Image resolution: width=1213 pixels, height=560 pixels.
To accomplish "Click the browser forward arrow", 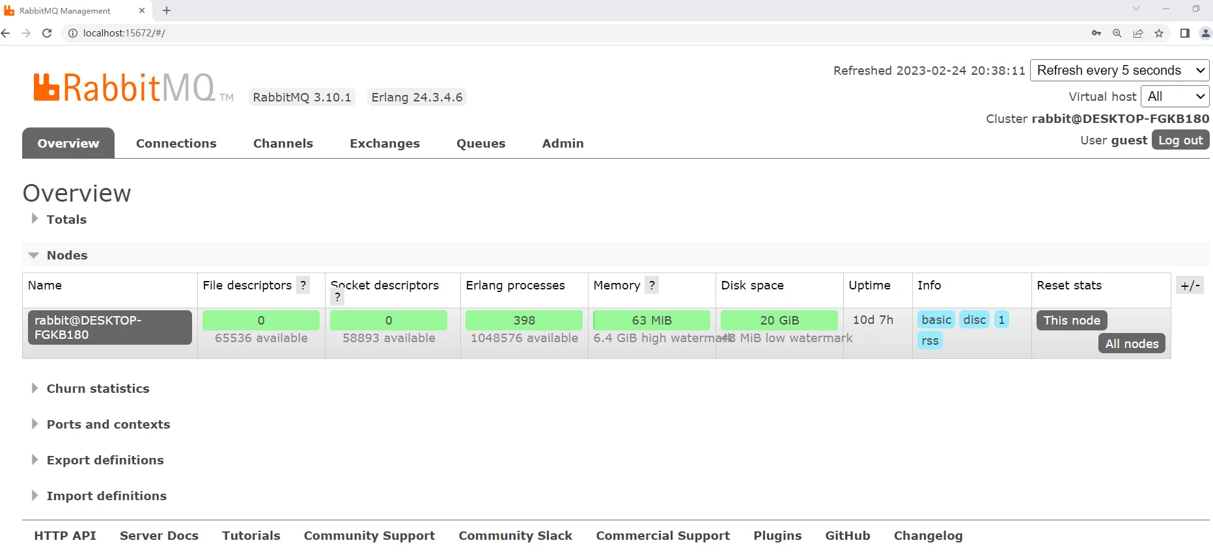I will 26,33.
